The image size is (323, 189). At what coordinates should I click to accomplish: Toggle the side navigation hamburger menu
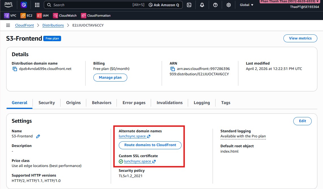point(8,25)
